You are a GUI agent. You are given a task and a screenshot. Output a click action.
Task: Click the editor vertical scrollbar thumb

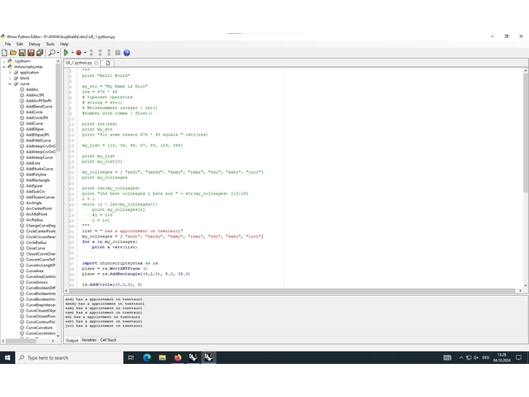point(526,133)
